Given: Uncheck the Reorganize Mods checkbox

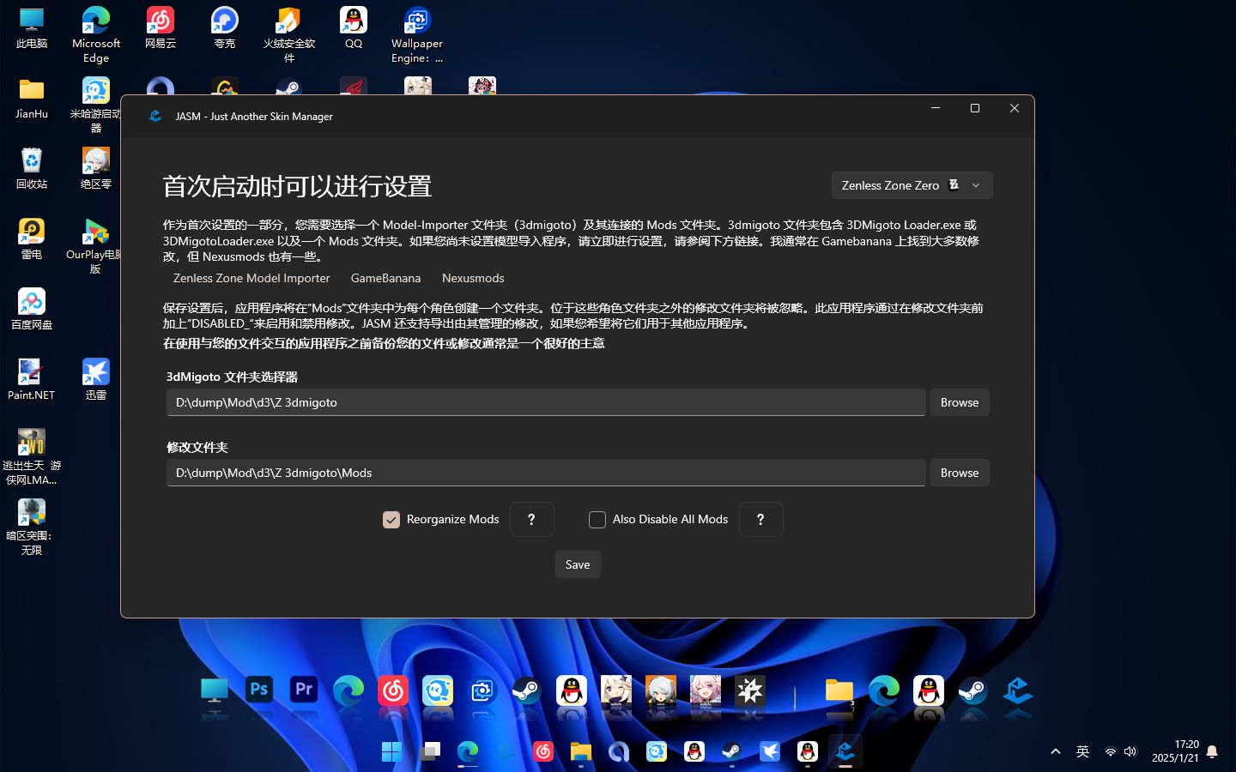Looking at the screenshot, I should click(391, 519).
